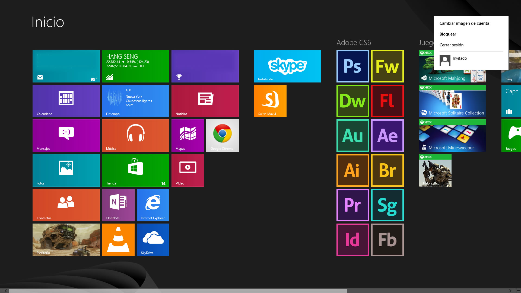Open El tiempo weather tile
Screen dimensions: 521x293
136,101
